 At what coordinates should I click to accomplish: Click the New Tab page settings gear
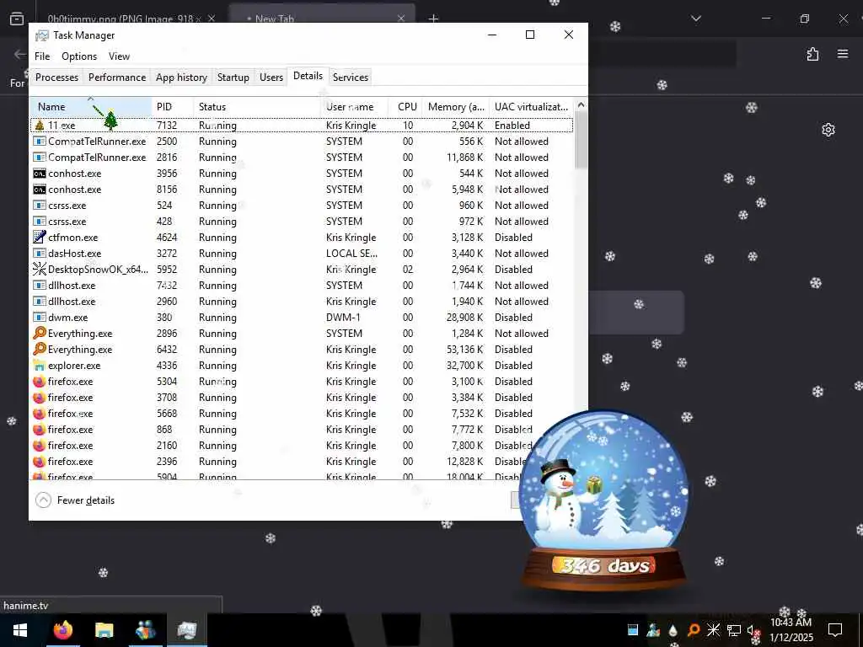pos(828,130)
